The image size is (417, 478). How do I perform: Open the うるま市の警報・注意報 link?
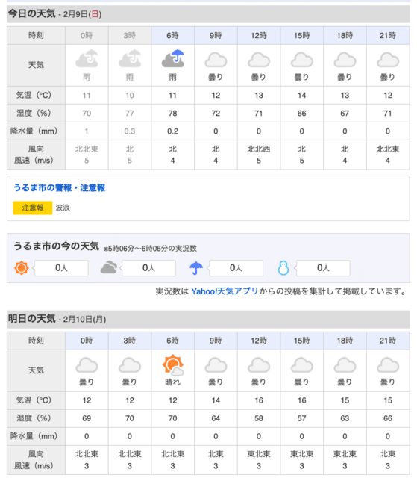pos(60,187)
